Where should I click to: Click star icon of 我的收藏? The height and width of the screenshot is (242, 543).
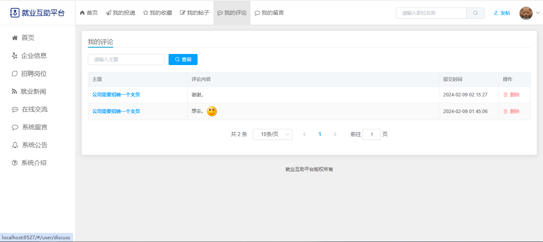(145, 13)
